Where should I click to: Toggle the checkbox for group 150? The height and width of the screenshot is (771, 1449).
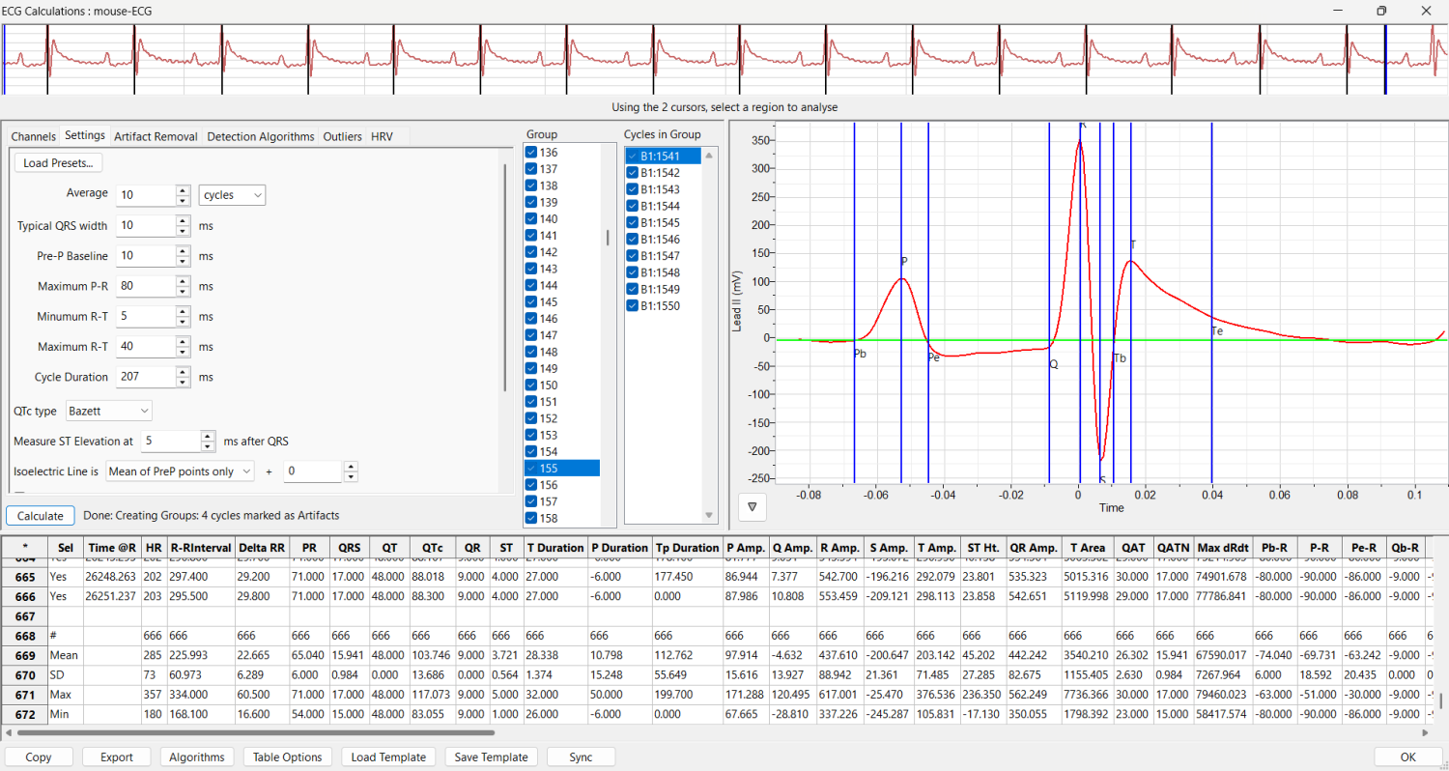530,385
